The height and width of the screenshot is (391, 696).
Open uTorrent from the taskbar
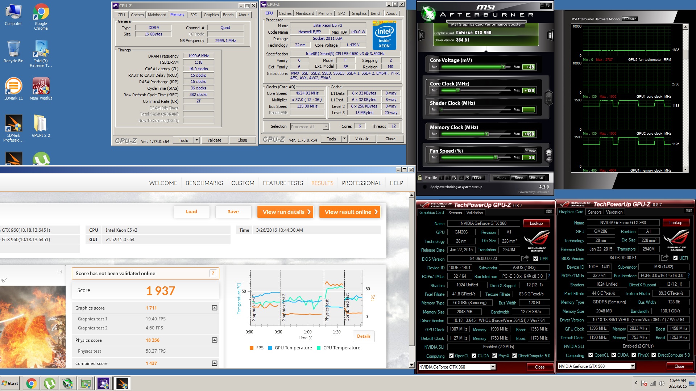(x=49, y=383)
